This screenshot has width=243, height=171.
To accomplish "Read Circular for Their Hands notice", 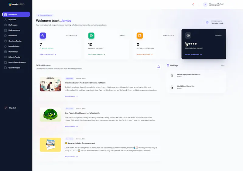I will point(71,96).
